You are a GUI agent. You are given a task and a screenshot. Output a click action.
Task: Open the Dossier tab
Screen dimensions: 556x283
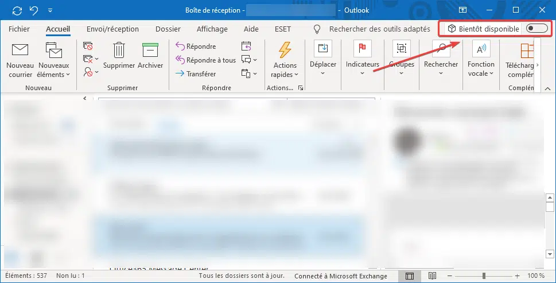point(168,29)
